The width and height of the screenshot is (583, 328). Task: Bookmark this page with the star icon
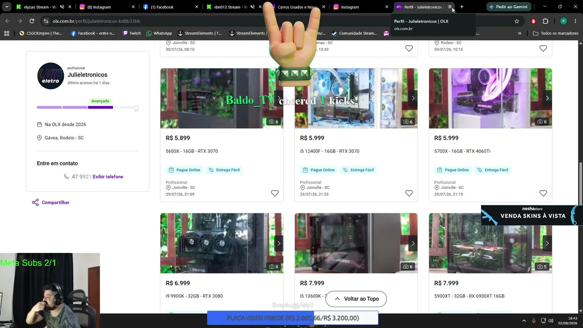pos(517,21)
